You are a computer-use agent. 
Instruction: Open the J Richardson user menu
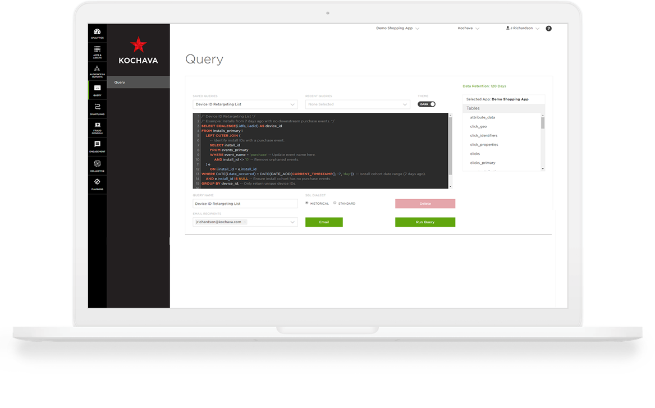(523, 29)
